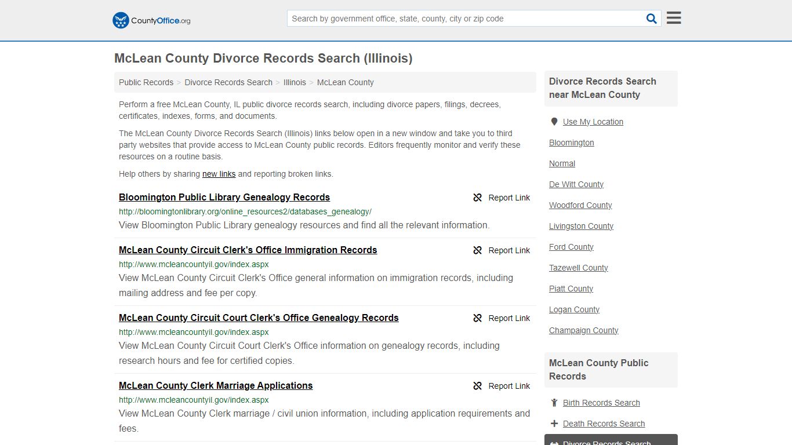Open Death Records Search link
The image size is (792, 445).
coord(604,424)
